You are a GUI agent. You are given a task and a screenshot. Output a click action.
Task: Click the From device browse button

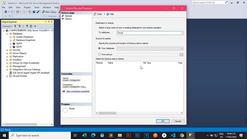(181, 54)
